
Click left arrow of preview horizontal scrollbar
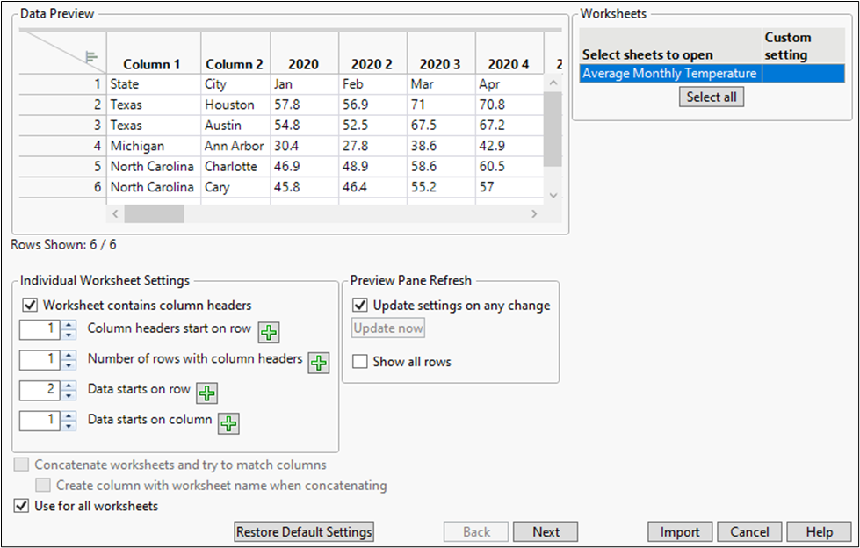pos(115,214)
